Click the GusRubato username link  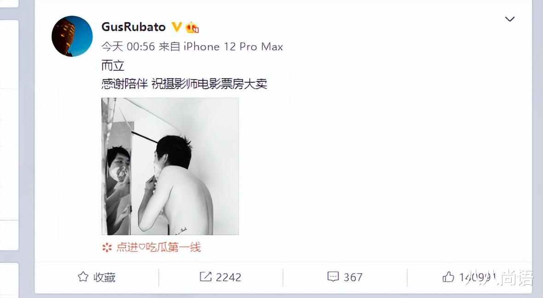click(x=133, y=27)
